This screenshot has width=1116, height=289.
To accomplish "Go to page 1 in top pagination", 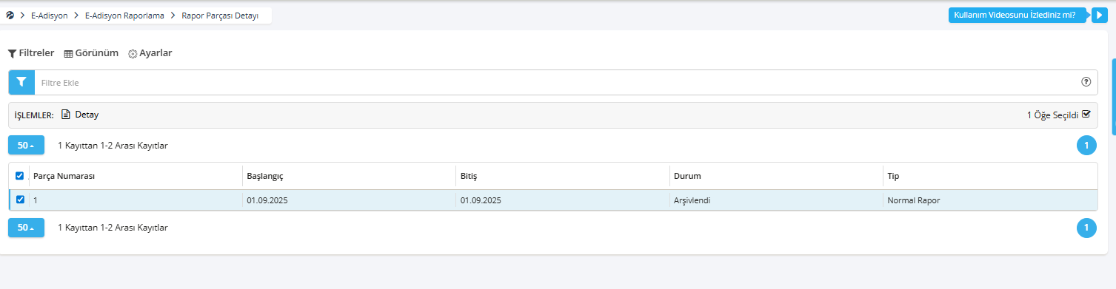I will click(1086, 146).
